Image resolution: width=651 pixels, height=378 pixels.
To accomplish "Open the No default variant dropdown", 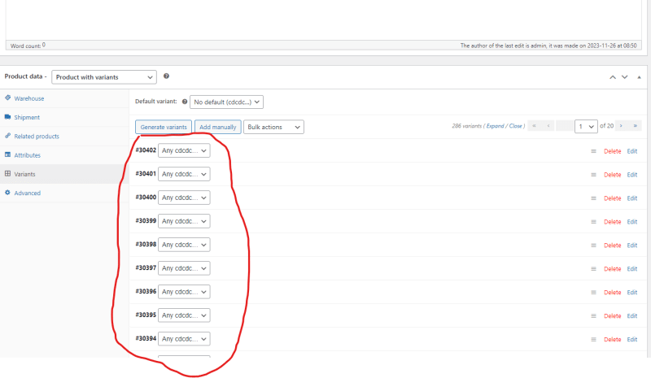I will (x=226, y=102).
